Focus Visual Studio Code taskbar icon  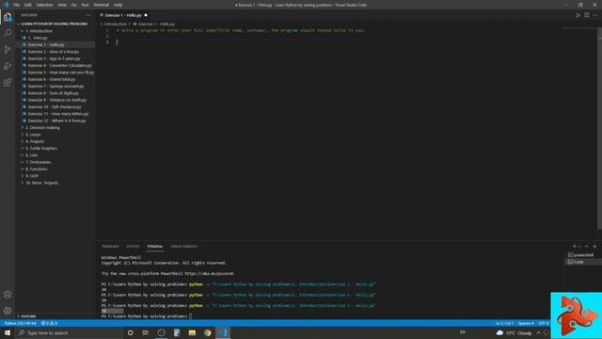(224, 332)
